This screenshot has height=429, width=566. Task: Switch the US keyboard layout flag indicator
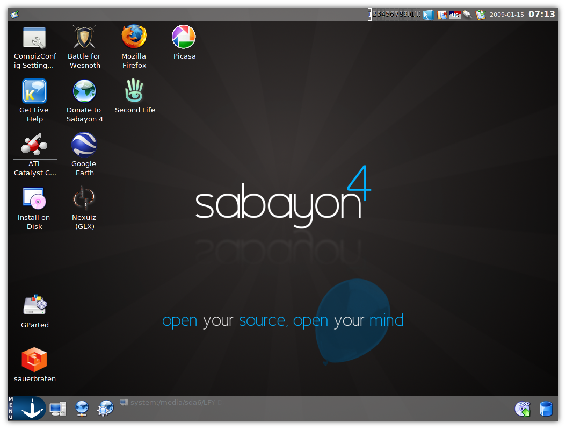(x=455, y=15)
